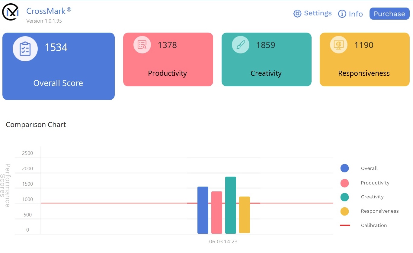Image resolution: width=413 pixels, height=253 pixels.
Task: Toggle the Calibration legend red line
Action: click(x=345, y=225)
